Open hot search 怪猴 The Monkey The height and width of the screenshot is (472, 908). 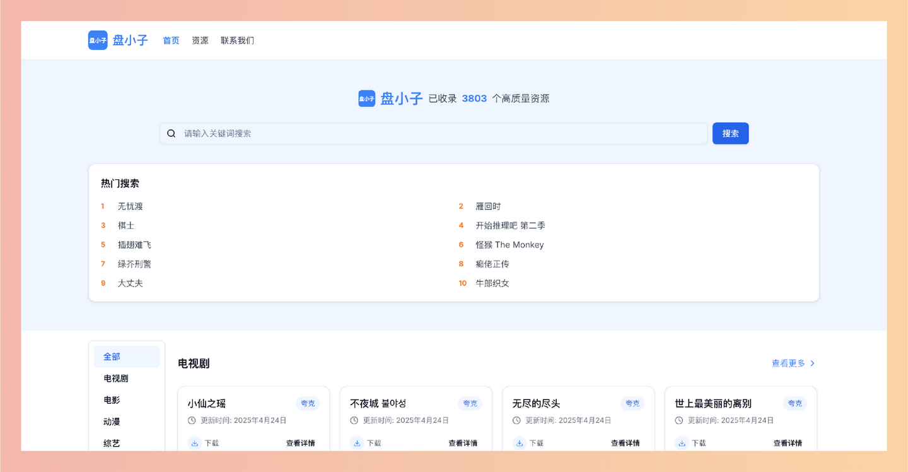coord(509,245)
